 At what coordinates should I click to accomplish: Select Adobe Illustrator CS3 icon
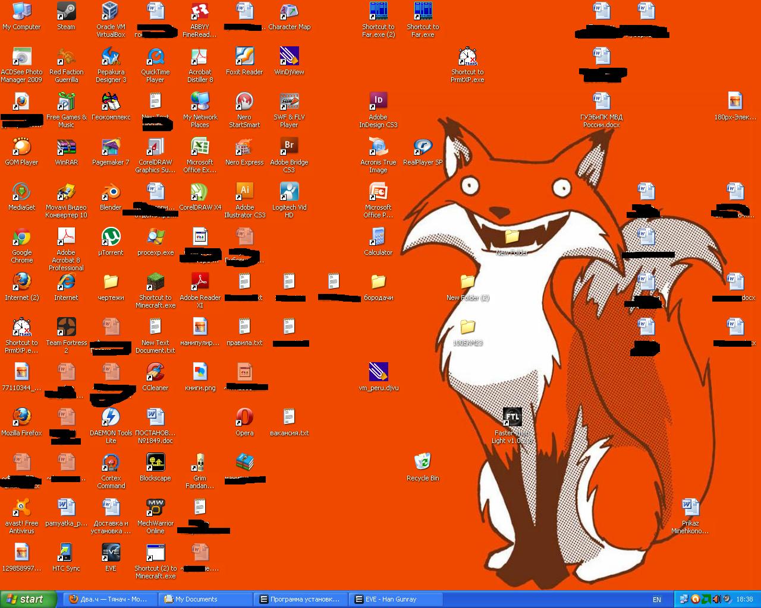pyautogui.click(x=244, y=201)
